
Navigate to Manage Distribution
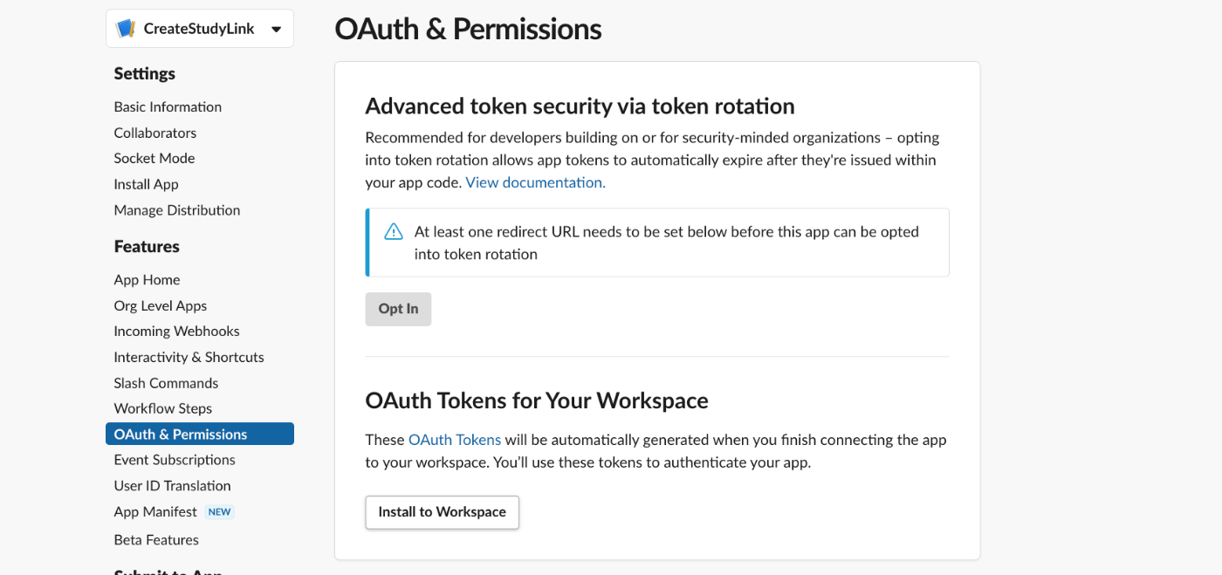pos(176,210)
